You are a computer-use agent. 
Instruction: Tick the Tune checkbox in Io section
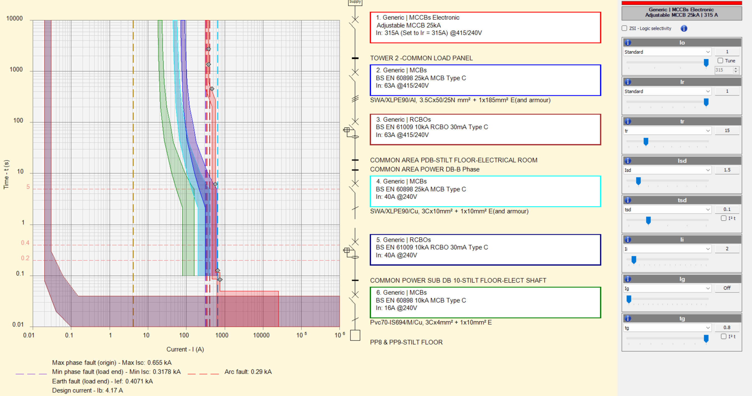pos(720,61)
